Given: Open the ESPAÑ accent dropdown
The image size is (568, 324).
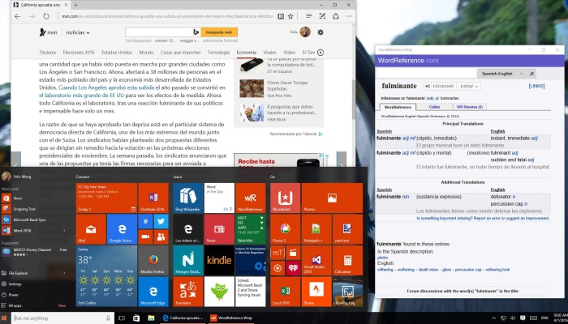Looking at the screenshot, I should [x=468, y=86].
